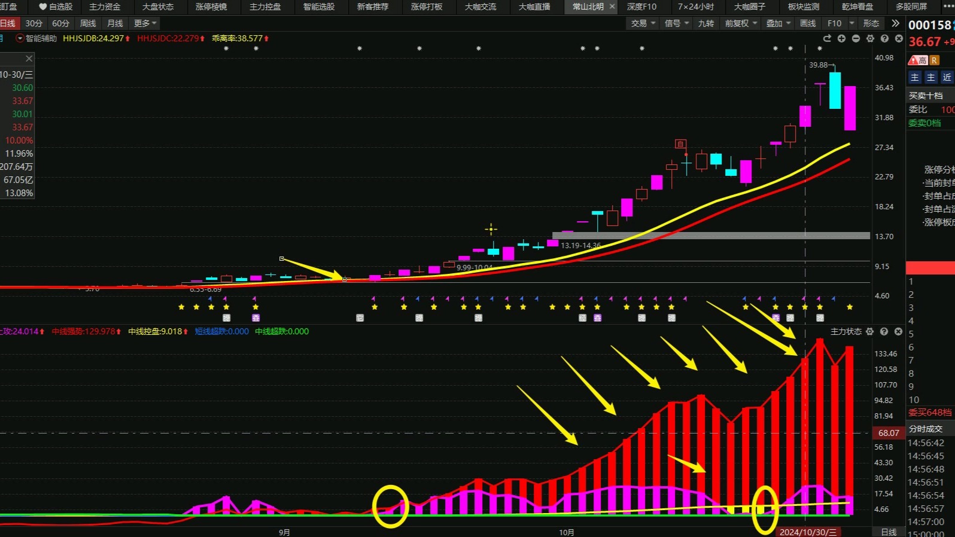Viewport: 955px width, 537px height.
Task: Open the 智能选股 tab
Action: point(319,7)
